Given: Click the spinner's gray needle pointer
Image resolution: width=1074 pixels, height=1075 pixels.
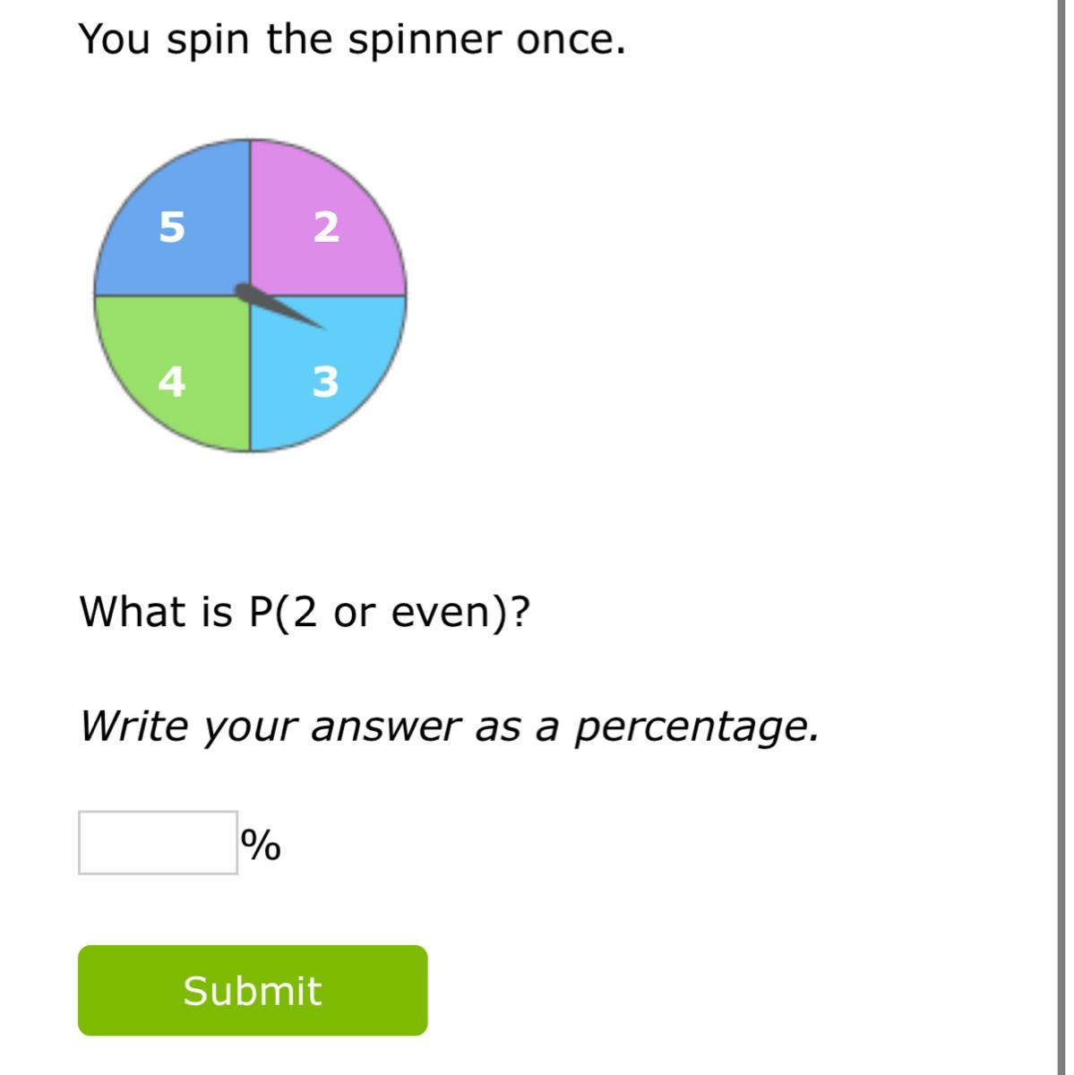Looking at the screenshot, I should coord(280,307).
